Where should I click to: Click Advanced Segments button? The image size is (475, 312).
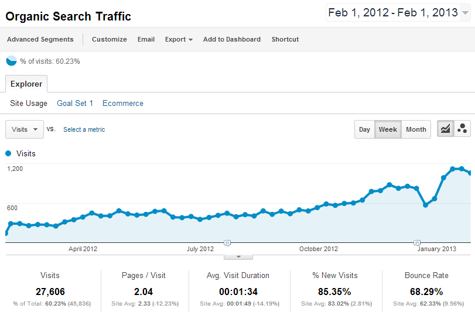coord(40,39)
